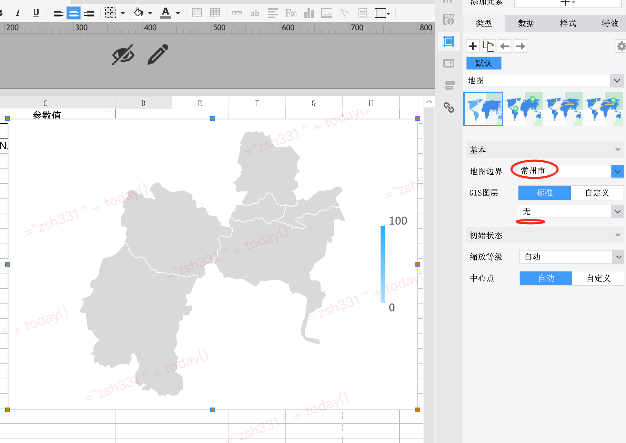626x443 pixels.
Task: Click the font color A icon
Action: pyautogui.click(x=166, y=13)
